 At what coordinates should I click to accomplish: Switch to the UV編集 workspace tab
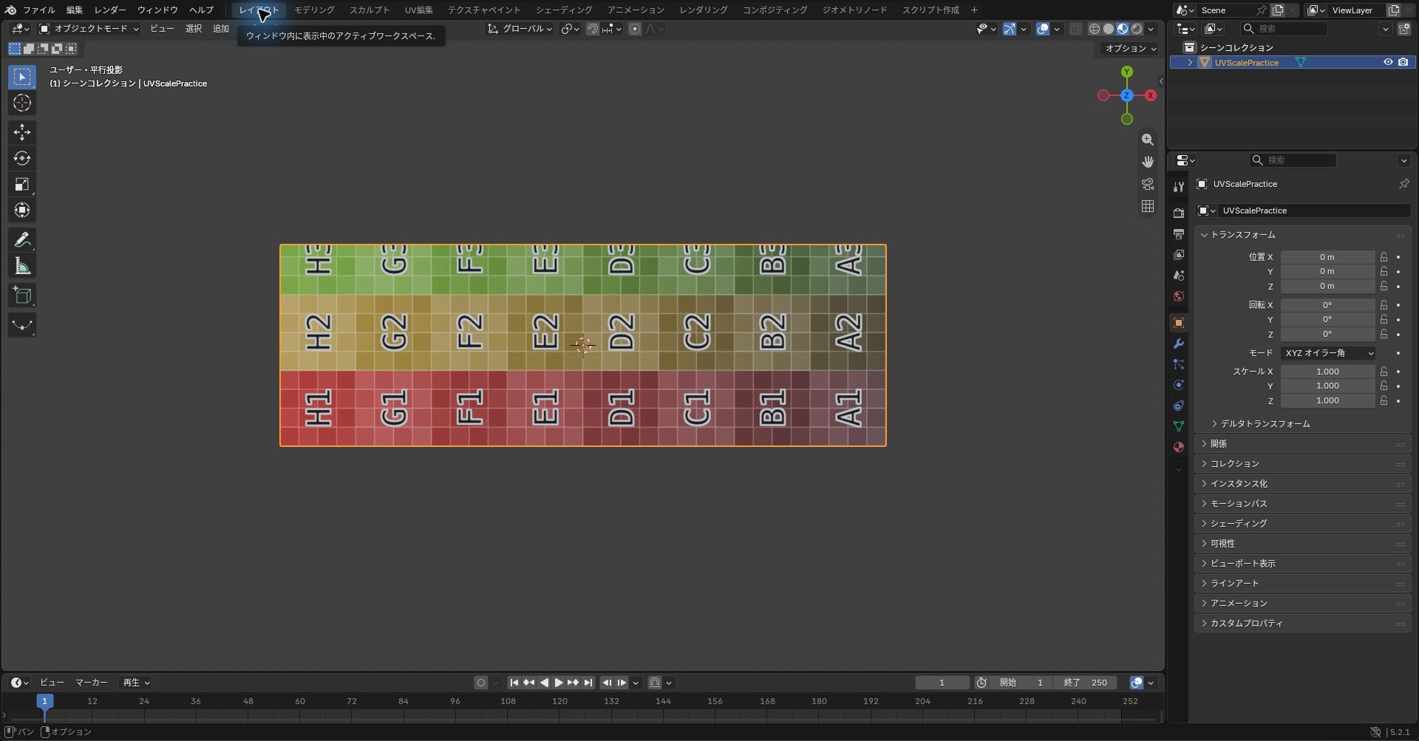click(419, 10)
